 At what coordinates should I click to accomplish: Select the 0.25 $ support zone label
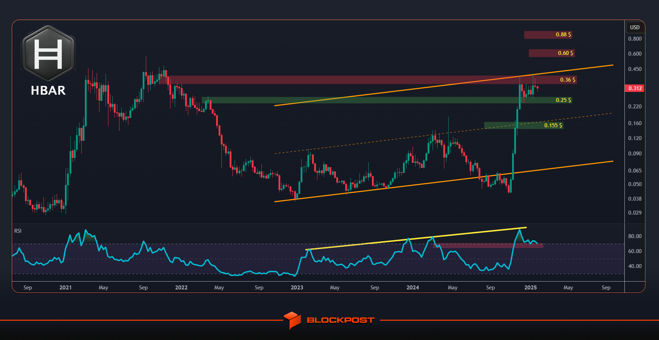click(x=563, y=100)
